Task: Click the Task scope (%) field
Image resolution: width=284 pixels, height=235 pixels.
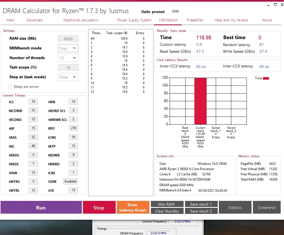Action: coord(68,67)
